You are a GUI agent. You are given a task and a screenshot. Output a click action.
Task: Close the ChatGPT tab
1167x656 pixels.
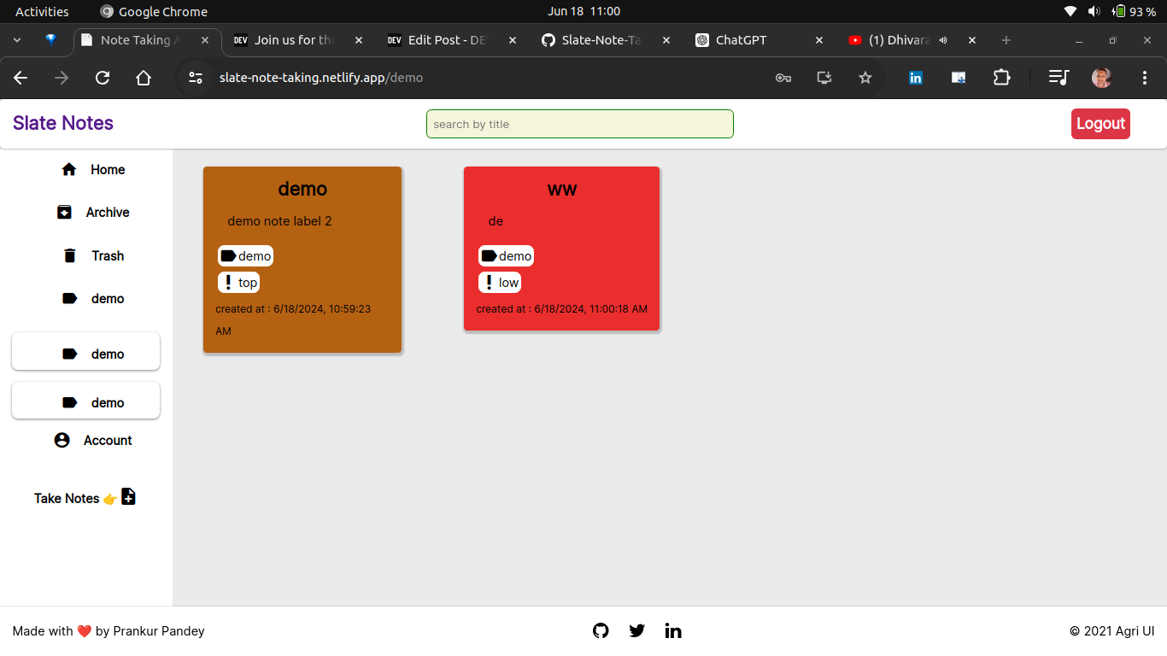point(819,40)
